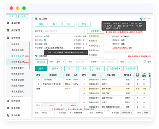Viewport: 159px width, 129px height.
Task: Open 挂号记录 button
Action: pyautogui.click(x=41, y=62)
